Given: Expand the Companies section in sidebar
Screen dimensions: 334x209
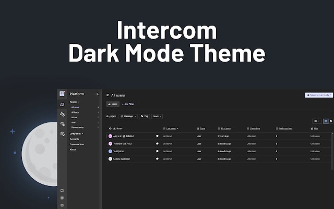Looking at the screenshot, I should tap(76, 134).
